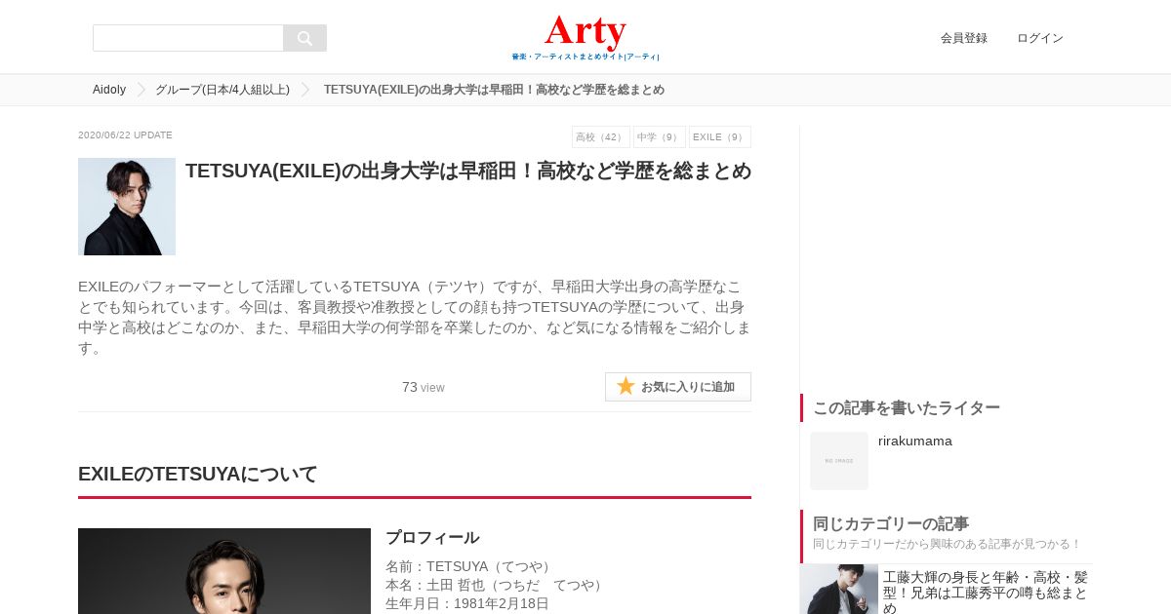Select the 中学（9） tag
This screenshot has width=1171, height=614.
click(659, 137)
